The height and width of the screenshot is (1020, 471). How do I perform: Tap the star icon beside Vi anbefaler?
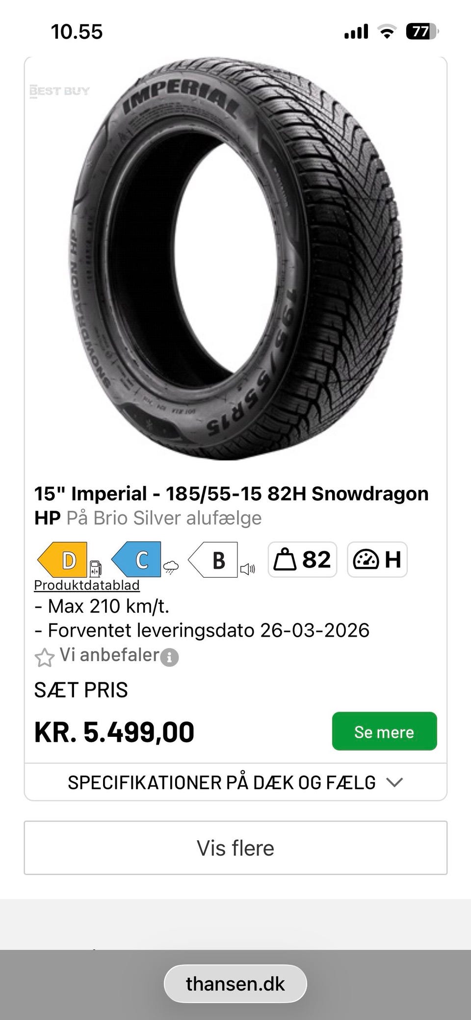44,657
